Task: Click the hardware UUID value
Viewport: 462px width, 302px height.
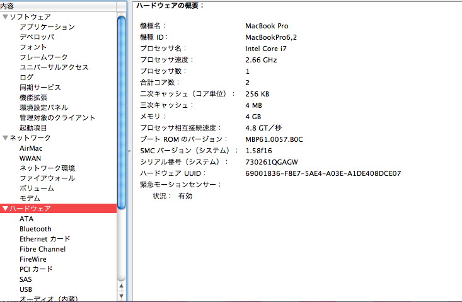Action: (x=323, y=173)
